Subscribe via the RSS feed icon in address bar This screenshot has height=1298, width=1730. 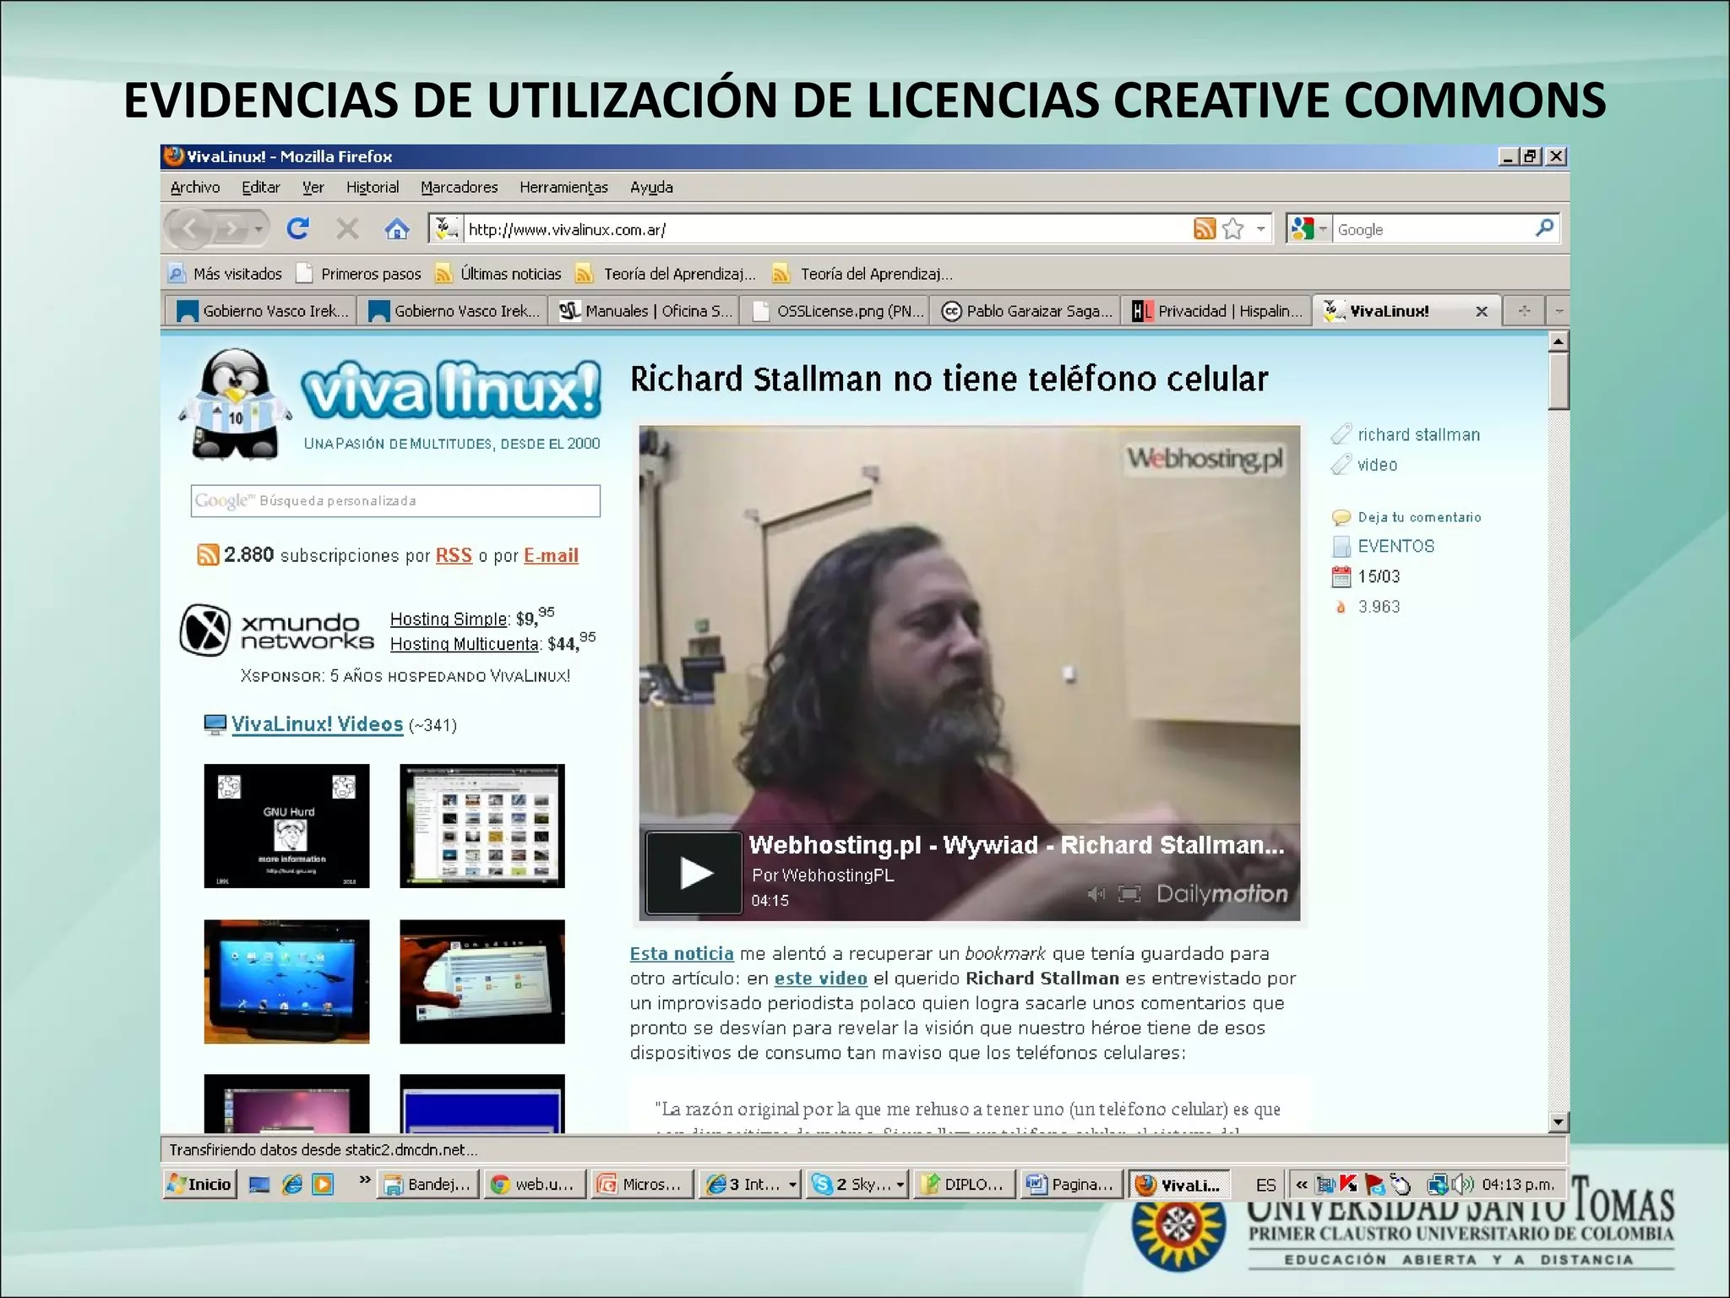[1203, 228]
